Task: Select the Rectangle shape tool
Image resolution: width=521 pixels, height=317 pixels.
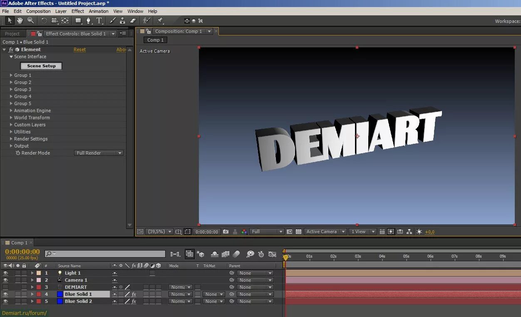Action: pos(78,20)
